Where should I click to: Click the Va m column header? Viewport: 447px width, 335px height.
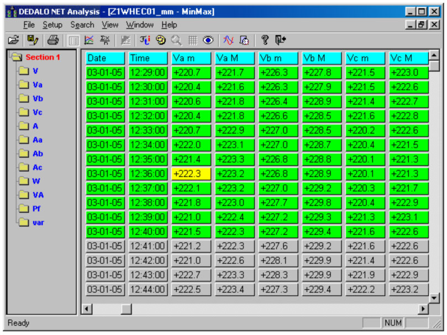(191, 58)
